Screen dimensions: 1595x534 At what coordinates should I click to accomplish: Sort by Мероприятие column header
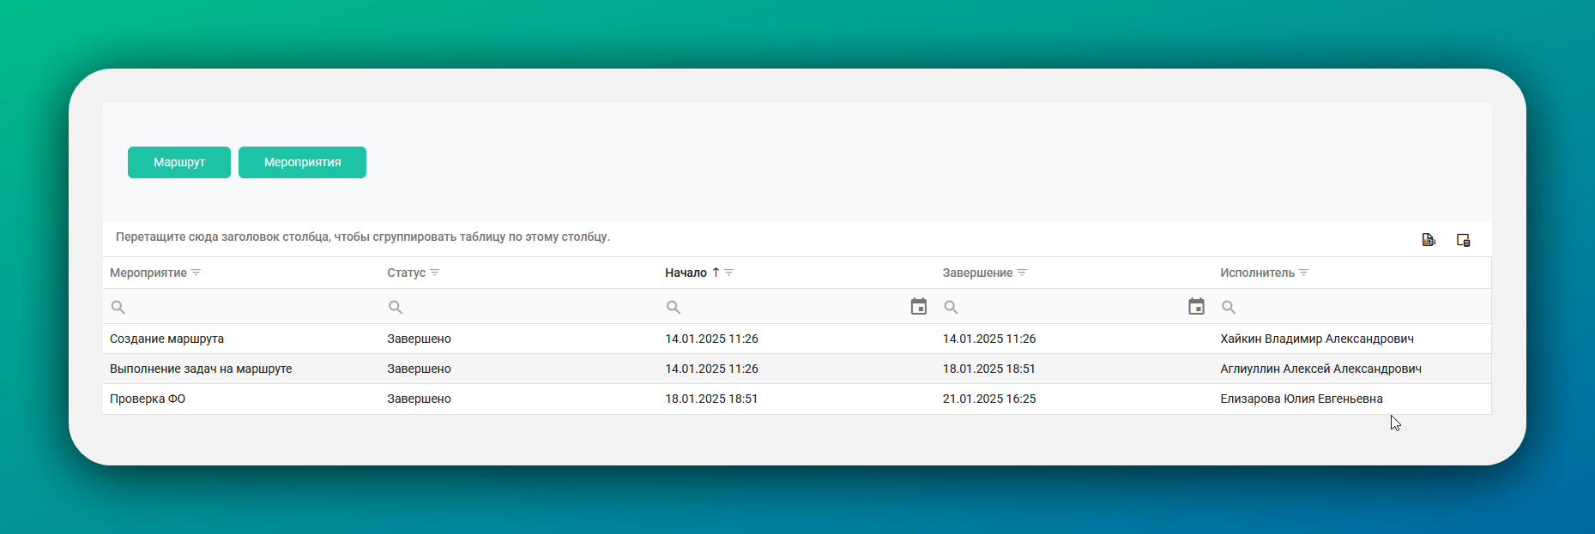[148, 273]
